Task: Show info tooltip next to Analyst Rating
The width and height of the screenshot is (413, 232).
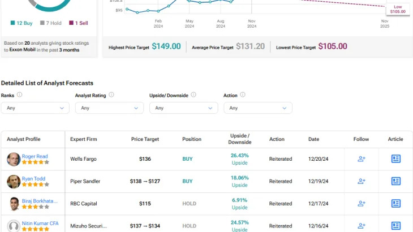Action: [x=111, y=95]
